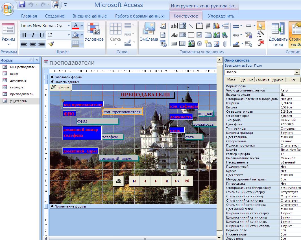This screenshot has height=240, width=301.
Task: Switch to the Создание ribbon tab
Action: click(54, 16)
